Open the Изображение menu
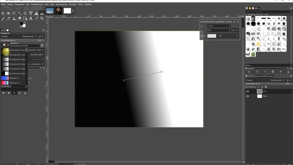This screenshot has width=293, height=165. (37, 4)
